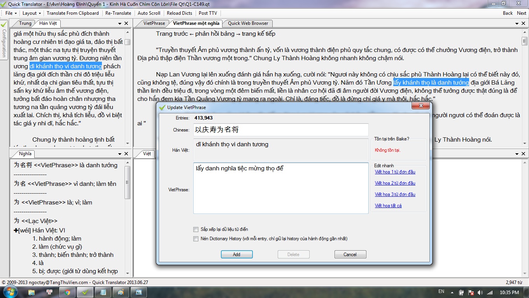Image resolution: width=529 pixels, height=298 pixels.
Task: Click Chrome icon in the taskbar
Action: (x=67, y=292)
